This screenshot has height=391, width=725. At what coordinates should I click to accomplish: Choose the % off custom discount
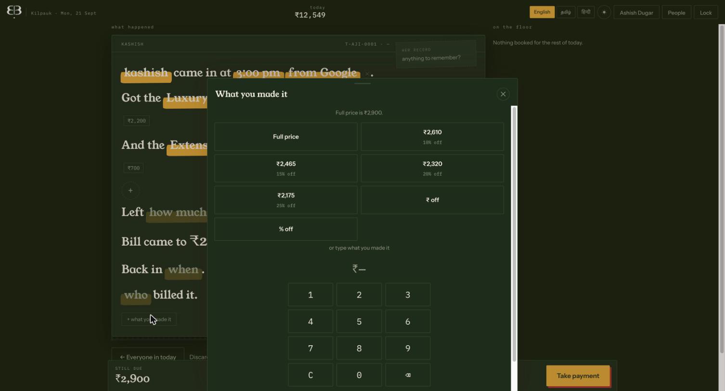click(x=286, y=229)
